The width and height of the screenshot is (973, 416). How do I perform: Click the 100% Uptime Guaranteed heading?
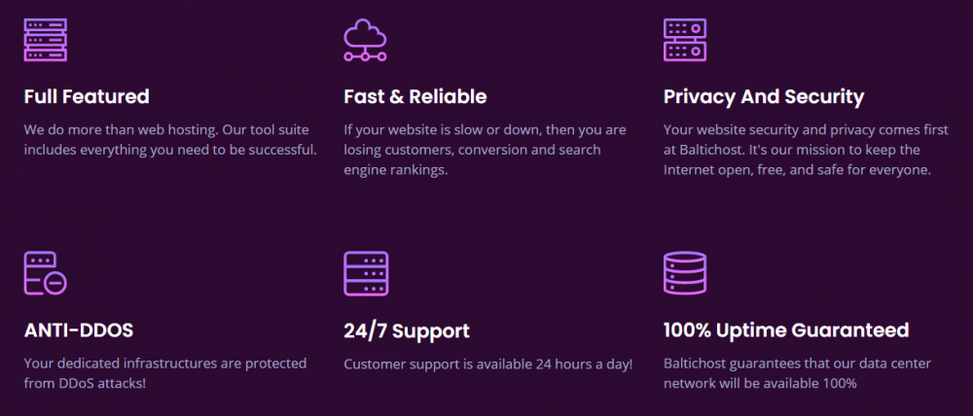[x=785, y=330]
